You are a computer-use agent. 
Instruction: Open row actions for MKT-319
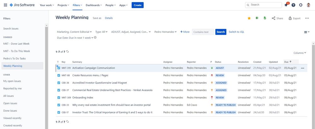(302, 68)
